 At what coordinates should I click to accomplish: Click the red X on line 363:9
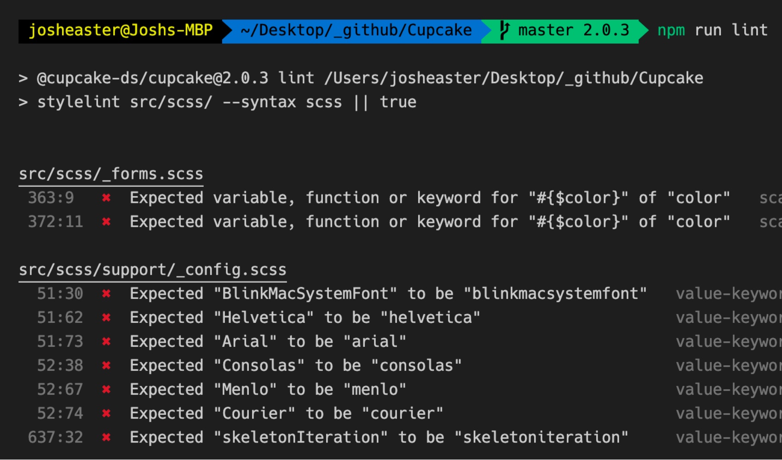point(106,198)
